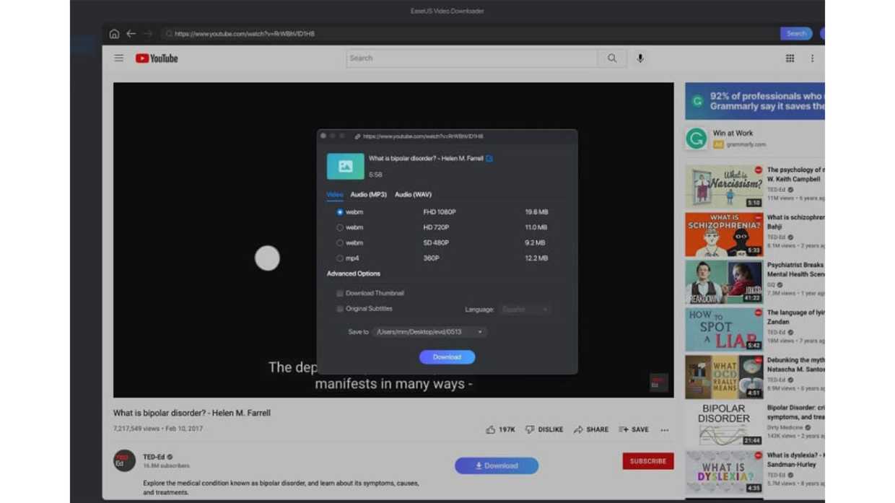Check the Original Subtitles option
Viewport: 895px width, 503px height.
(339, 308)
